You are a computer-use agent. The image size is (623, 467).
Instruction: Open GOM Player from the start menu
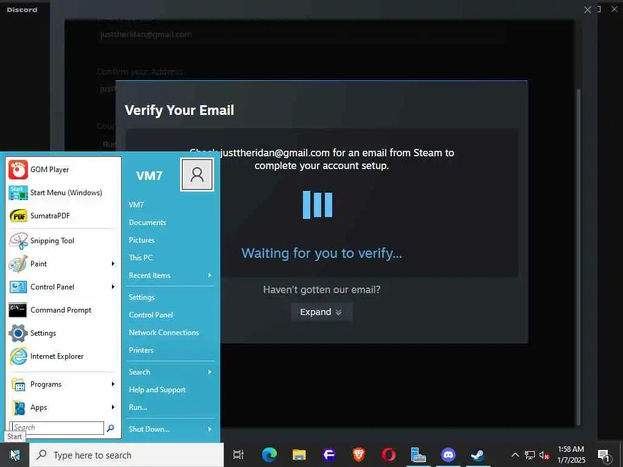pyautogui.click(x=63, y=170)
